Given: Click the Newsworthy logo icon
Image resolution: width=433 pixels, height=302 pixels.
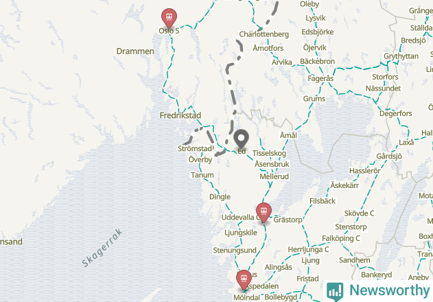Looking at the screenshot, I should point(335,292).
